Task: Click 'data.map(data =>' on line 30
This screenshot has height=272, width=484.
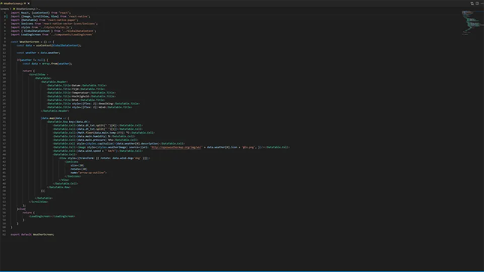Action: pyautogui.click(x=54, y=118)
